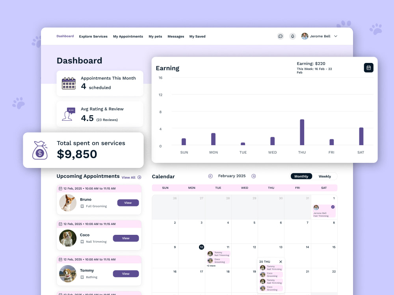This screenshot has height=295, width=394.
Task: Click the calendar icon on Tommy's appointment date
Action: pos(60,259)
